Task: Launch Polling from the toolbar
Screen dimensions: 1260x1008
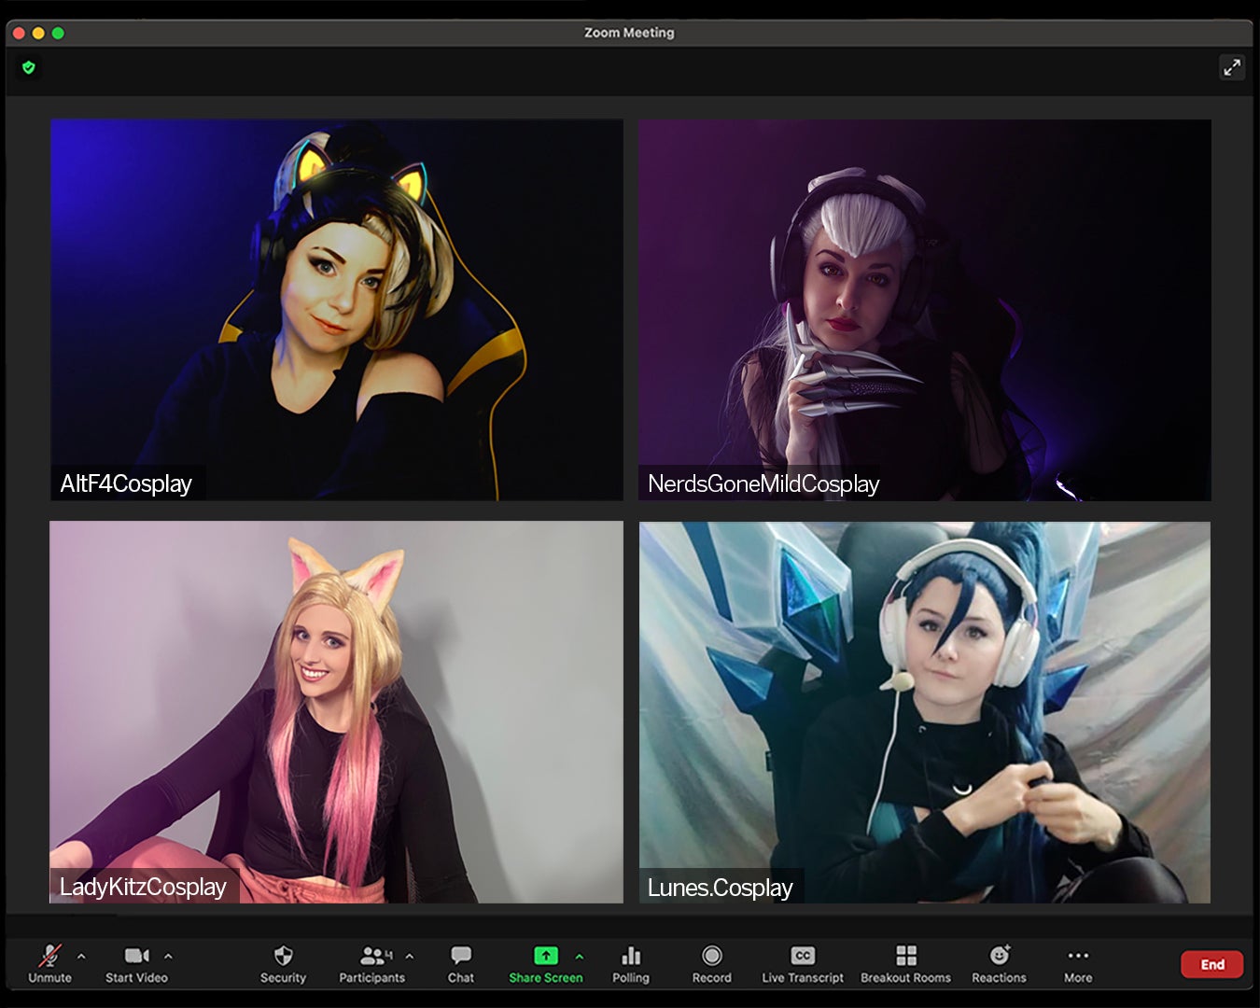Action: coord(631,961)
